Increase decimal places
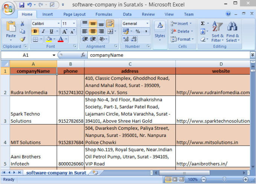 pos(126,39)
